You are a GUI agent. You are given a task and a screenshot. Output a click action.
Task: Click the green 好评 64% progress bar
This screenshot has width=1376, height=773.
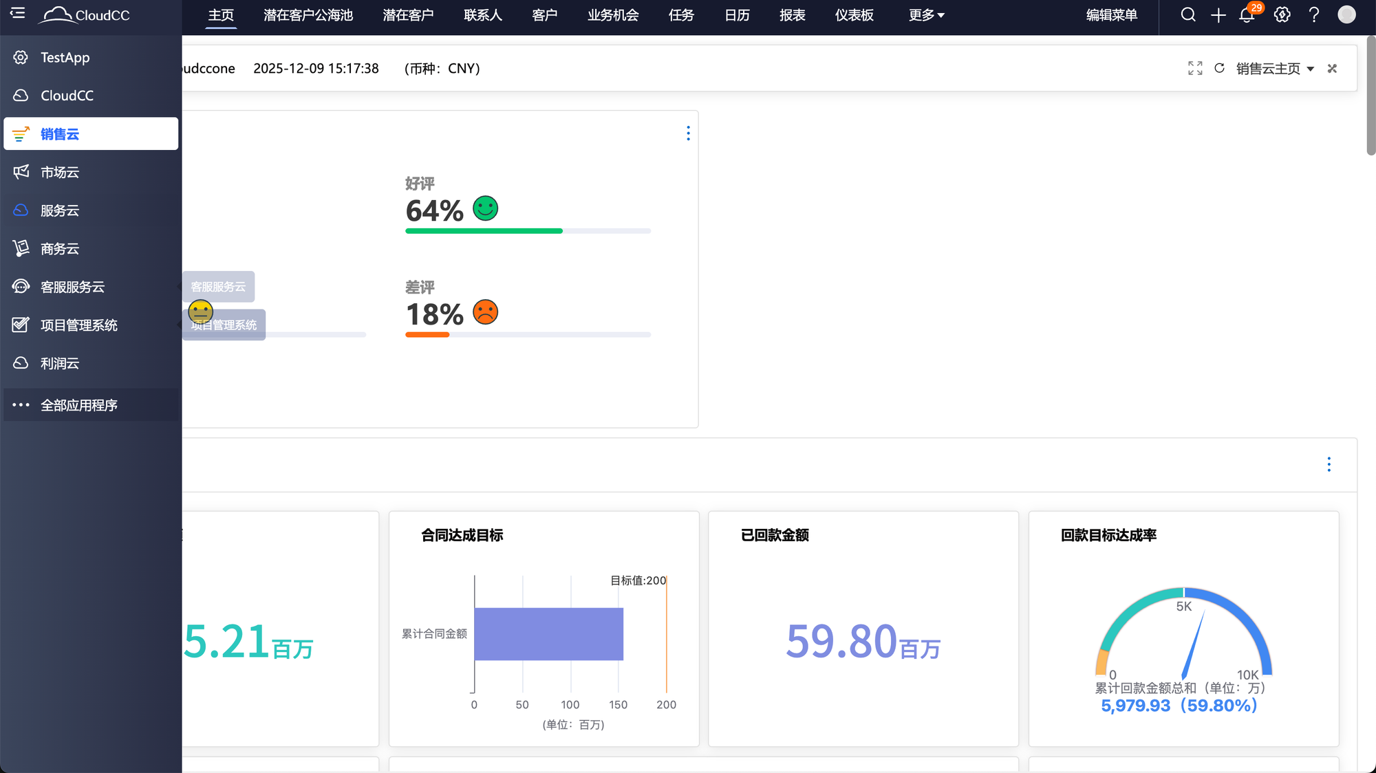pos(484,231)
